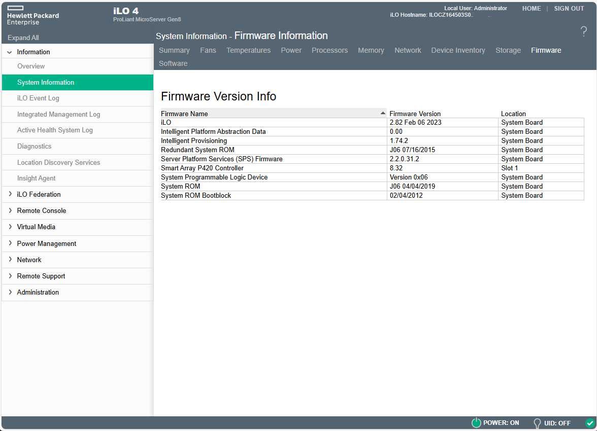Expand the Remote Support section

10,276
